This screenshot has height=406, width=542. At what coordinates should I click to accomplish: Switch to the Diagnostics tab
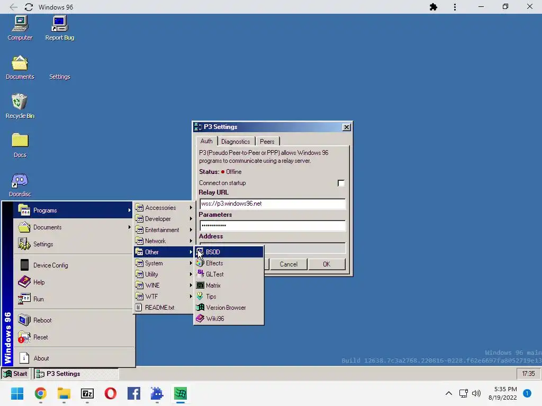(x=236, y=142)
